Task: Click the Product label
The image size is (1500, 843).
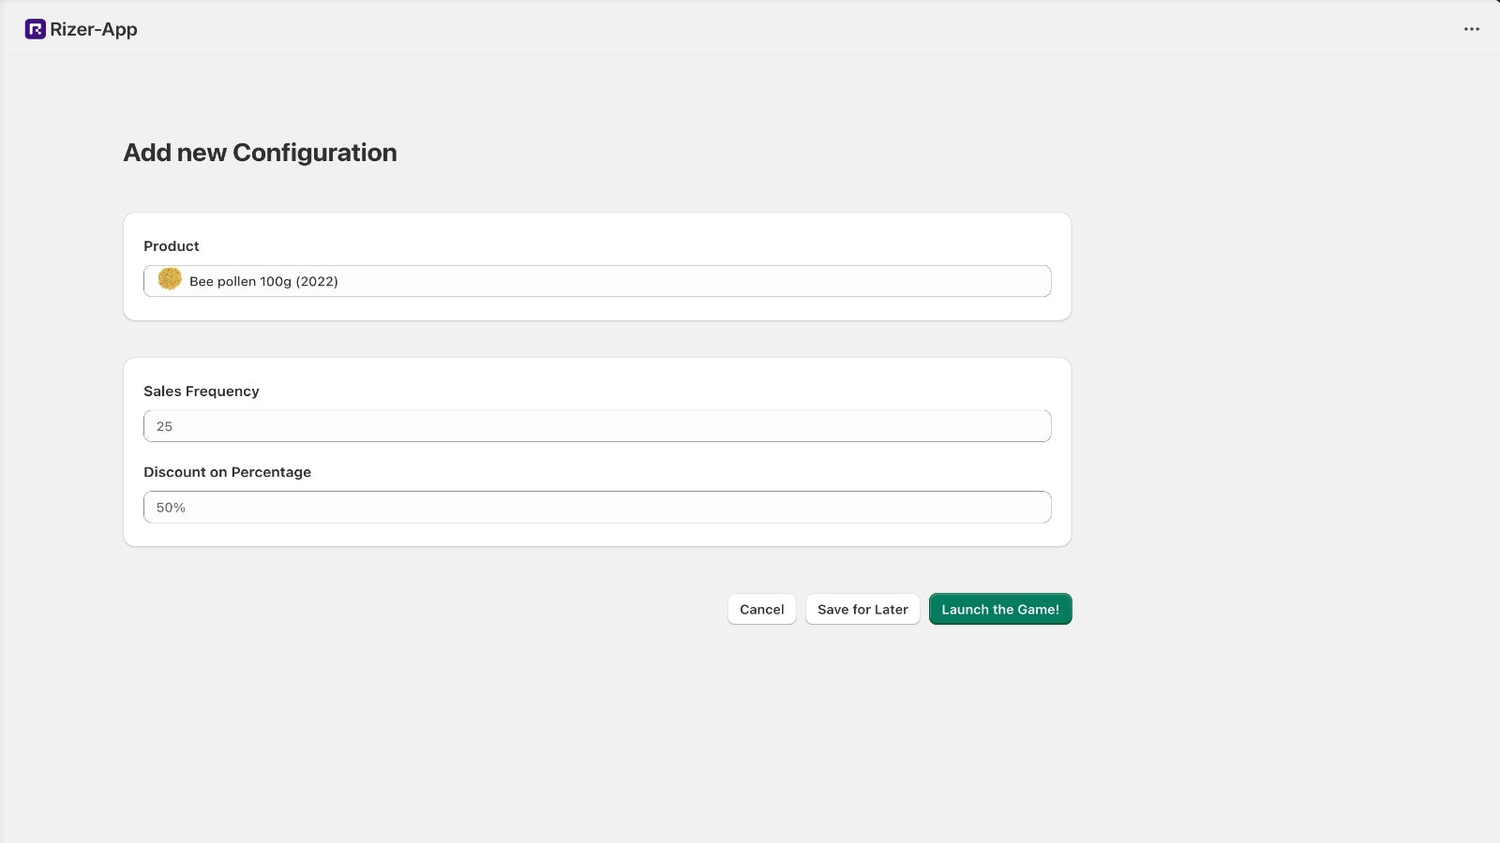Action: pyautogui.click(x=172, y=245)
